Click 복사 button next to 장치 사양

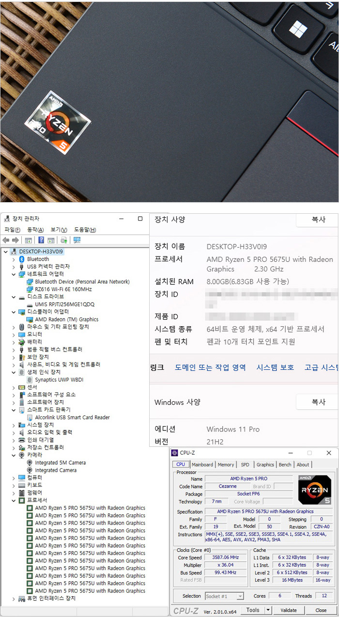click(x=318, y=220)
